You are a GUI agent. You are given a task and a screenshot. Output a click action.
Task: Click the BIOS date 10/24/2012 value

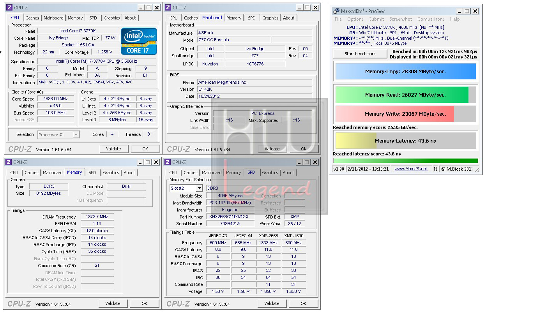coord(254,96)
